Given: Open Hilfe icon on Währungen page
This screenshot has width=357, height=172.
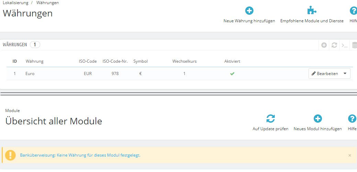Looking at the screenshot, I should [x=353, y=11].
